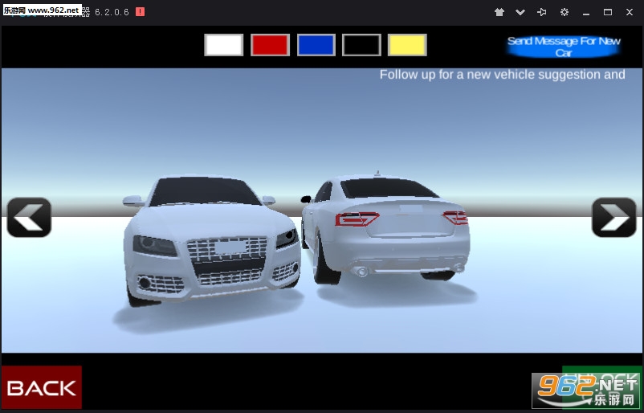644x413 pixels.
Task: Click the 'Follow up for a new vehicle suggestion' text
Action: (502, 75)
